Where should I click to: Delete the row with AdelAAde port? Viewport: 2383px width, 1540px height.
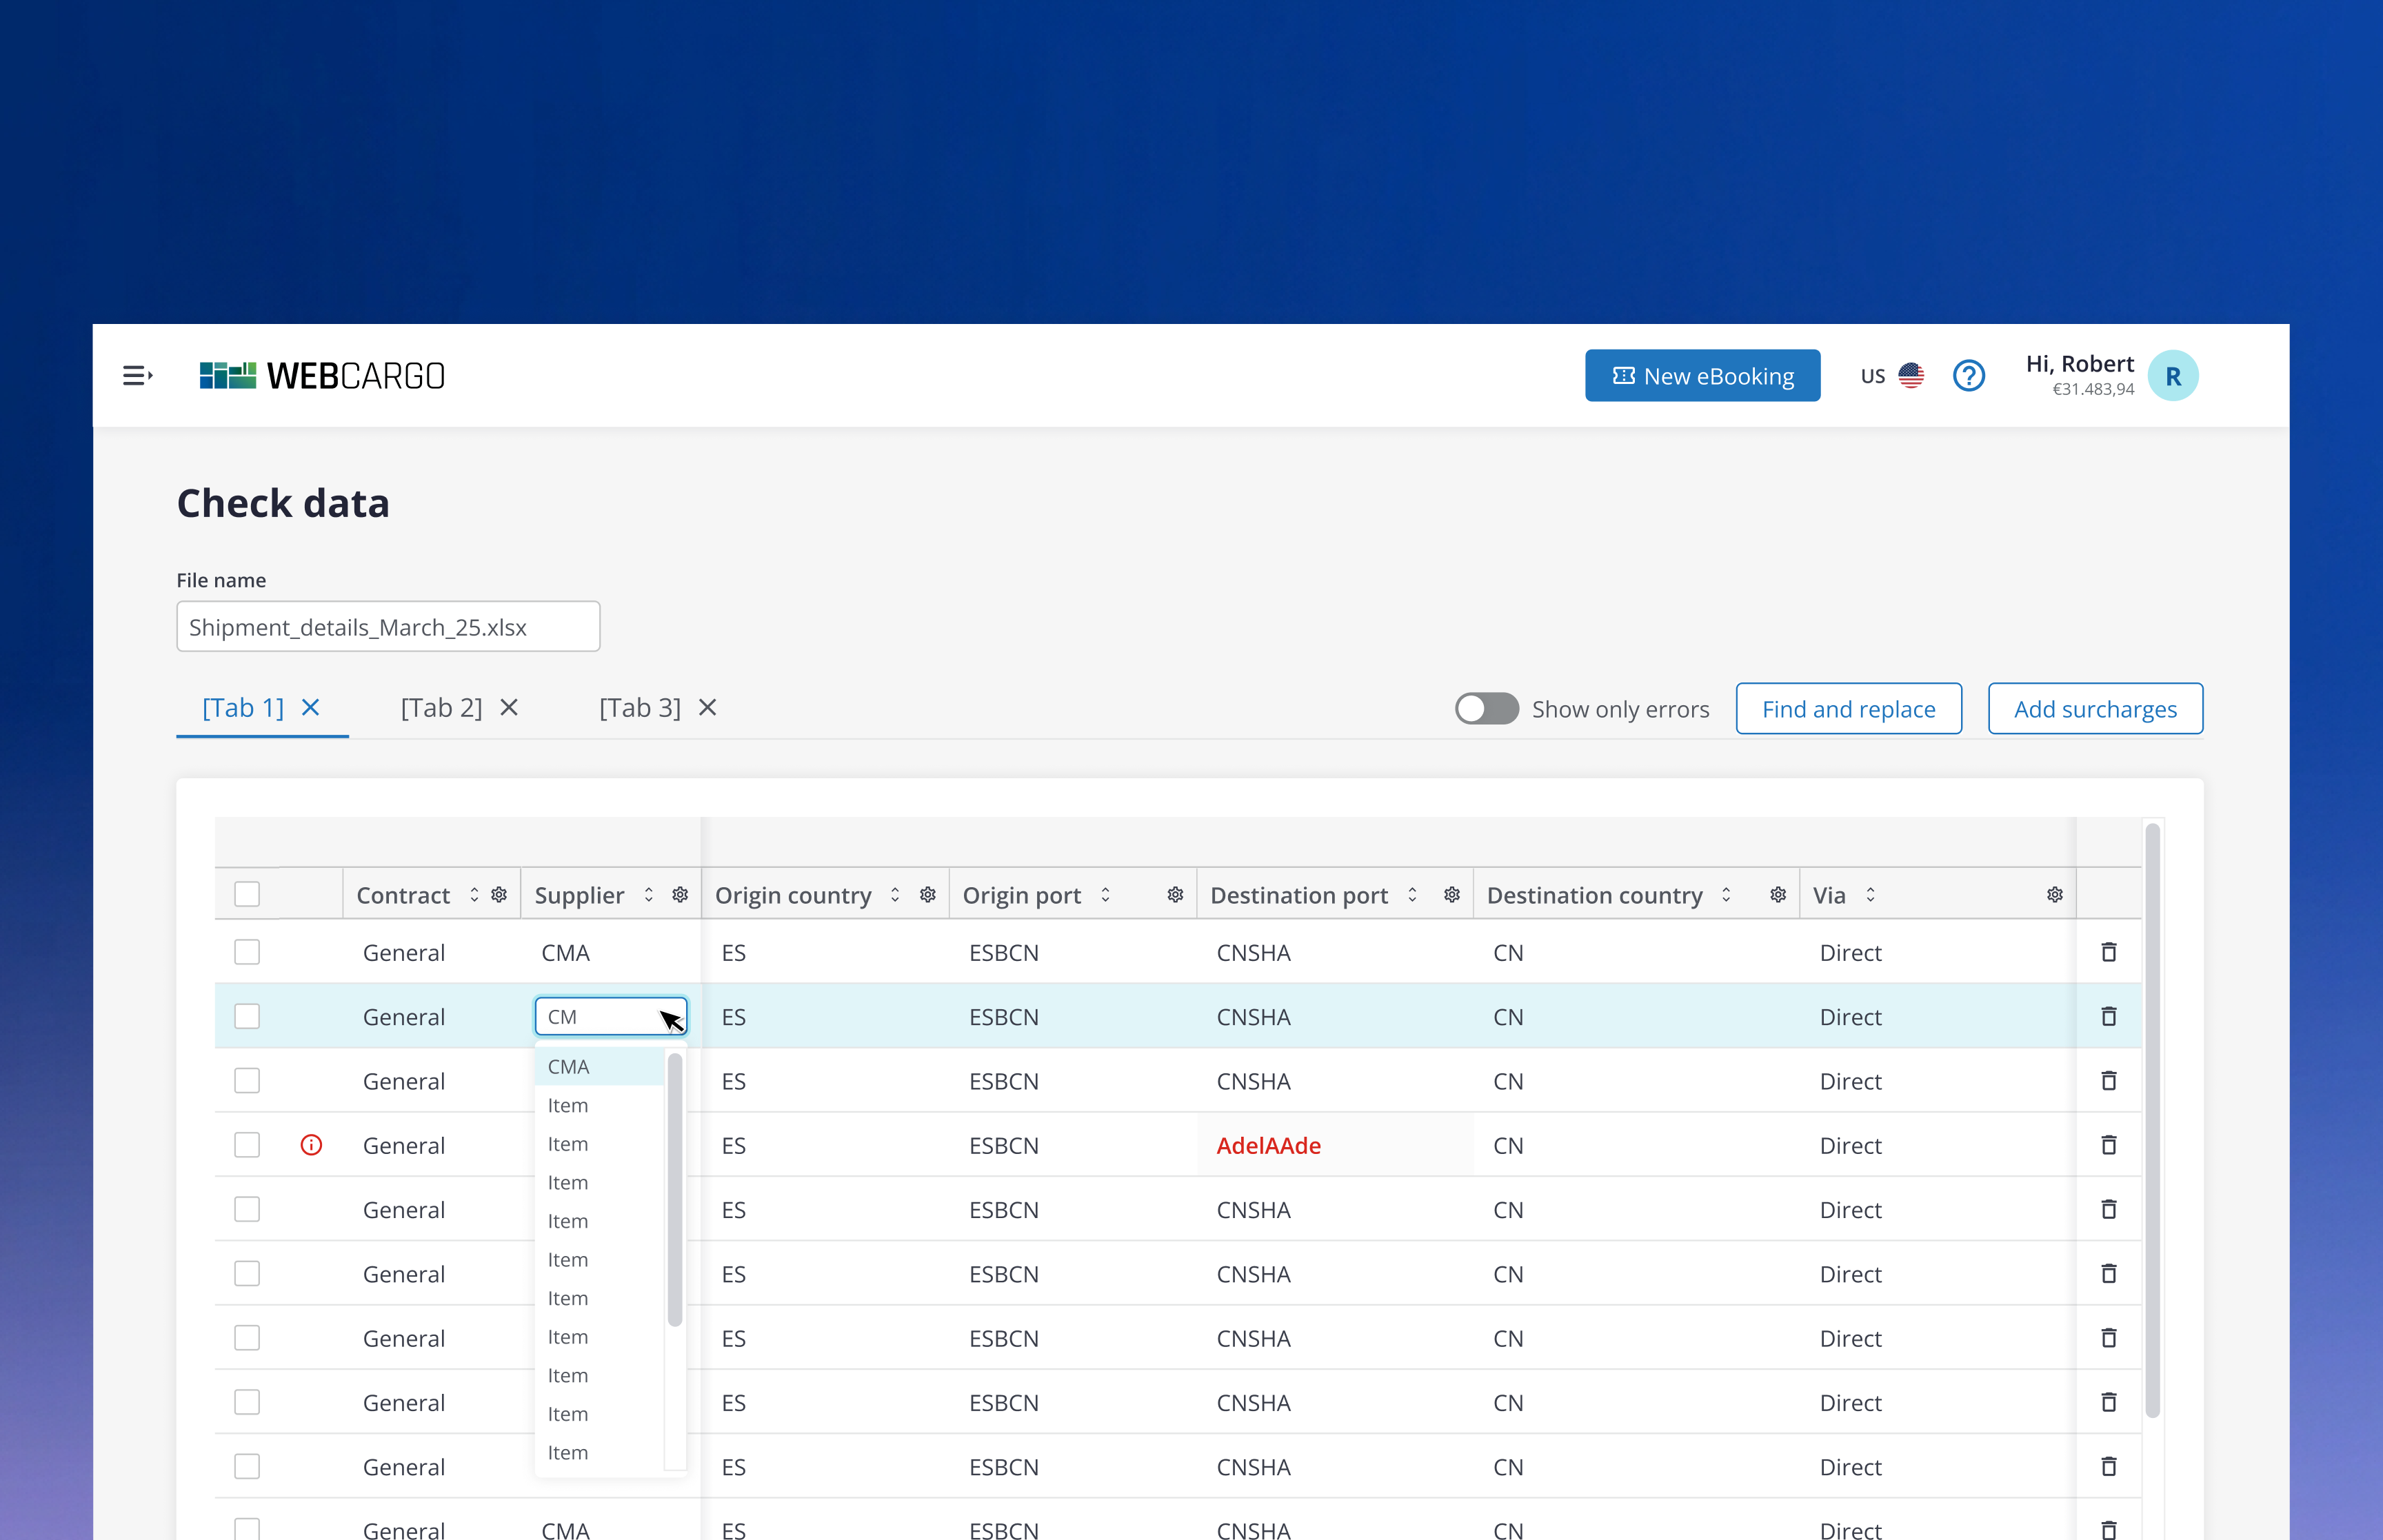point(2109,1145)
